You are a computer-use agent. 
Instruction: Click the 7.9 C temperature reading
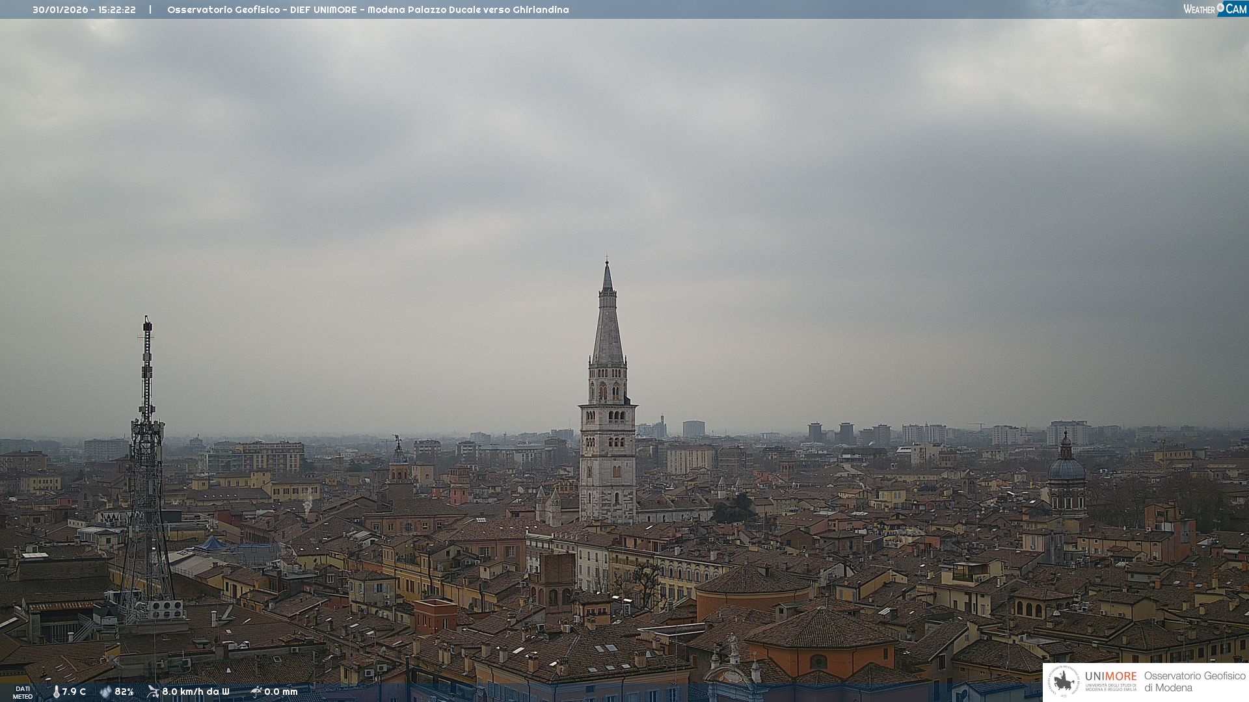pos(74,692)
